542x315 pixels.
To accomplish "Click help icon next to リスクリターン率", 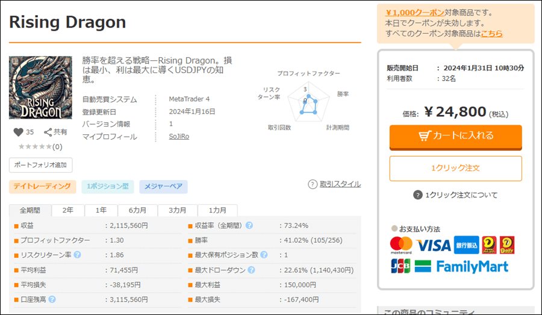I will coord(77,255).
